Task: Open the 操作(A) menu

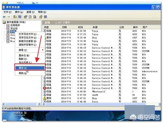Action: [x=19, y=12]
